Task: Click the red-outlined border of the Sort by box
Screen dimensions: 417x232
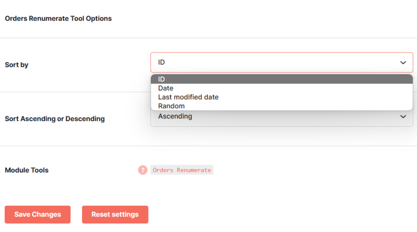Action: 282,53
